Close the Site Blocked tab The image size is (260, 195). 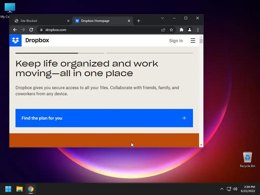(x=68, y=21)
